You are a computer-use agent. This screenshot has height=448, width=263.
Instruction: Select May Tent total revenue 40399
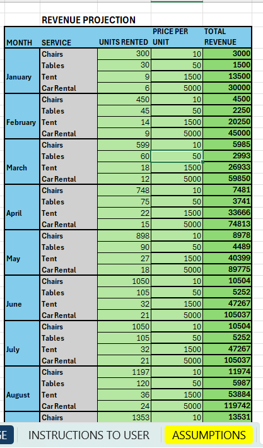point(227,258)
